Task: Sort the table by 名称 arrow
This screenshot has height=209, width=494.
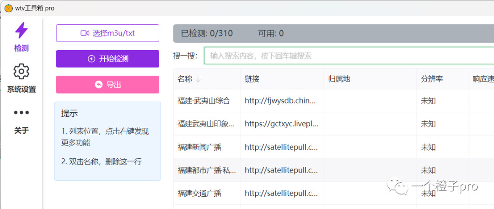Action: (x=198, y=79)
